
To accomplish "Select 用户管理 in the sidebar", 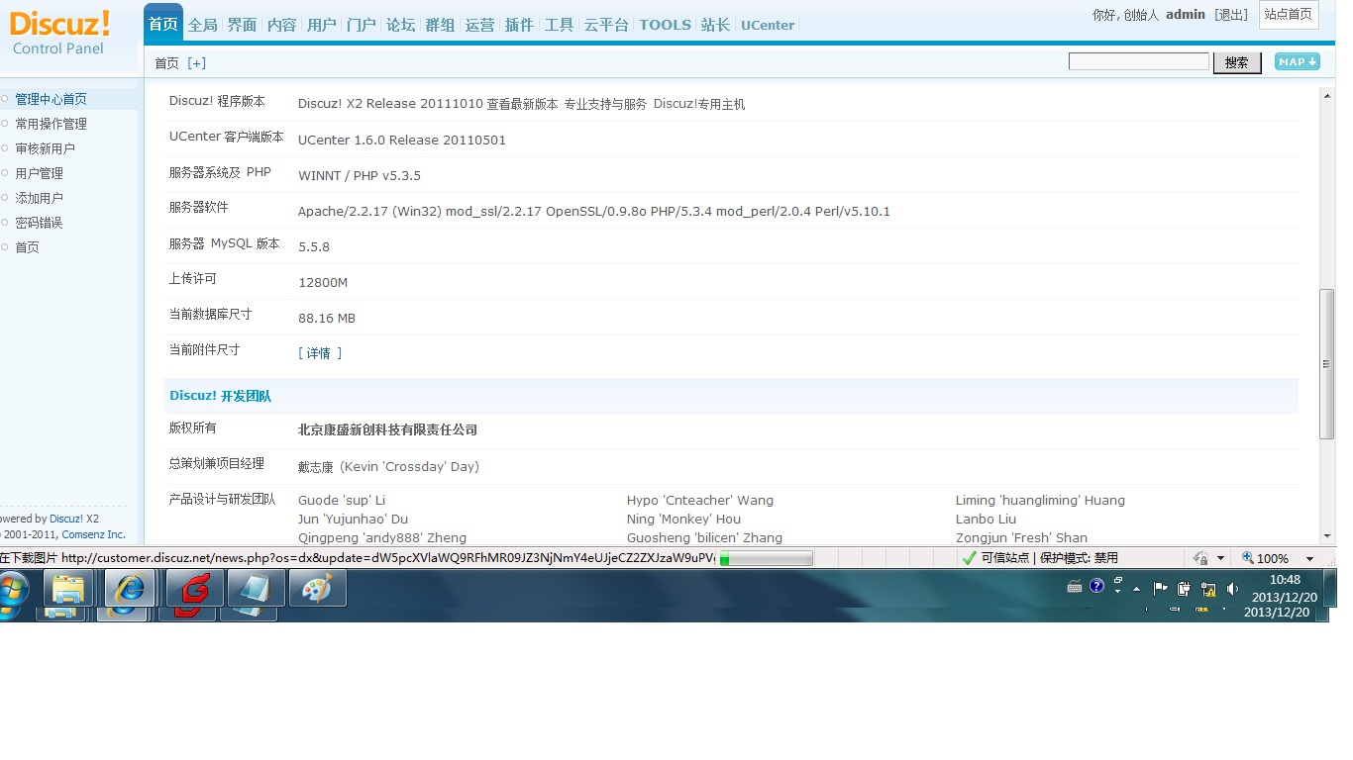I will click(39, 173).
